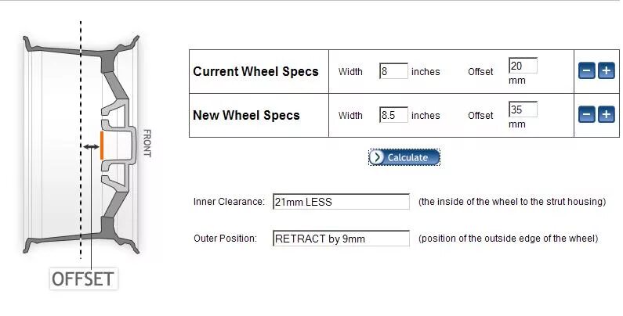Click the orange mounting face marker

102,146
